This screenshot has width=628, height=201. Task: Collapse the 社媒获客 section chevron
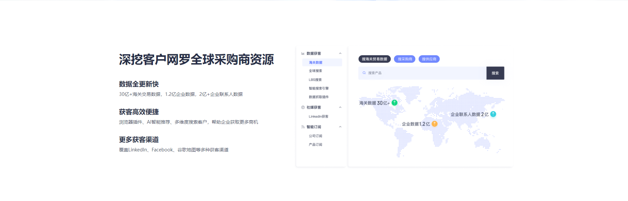340,107
